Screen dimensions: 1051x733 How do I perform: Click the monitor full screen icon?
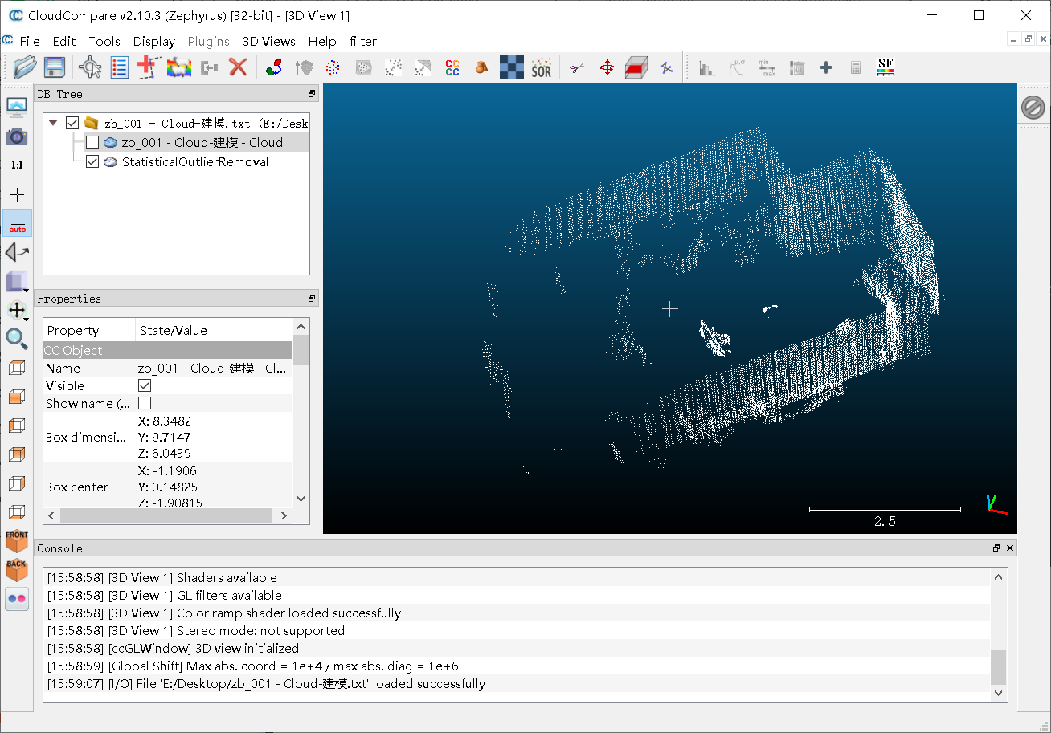click(17, 107)
